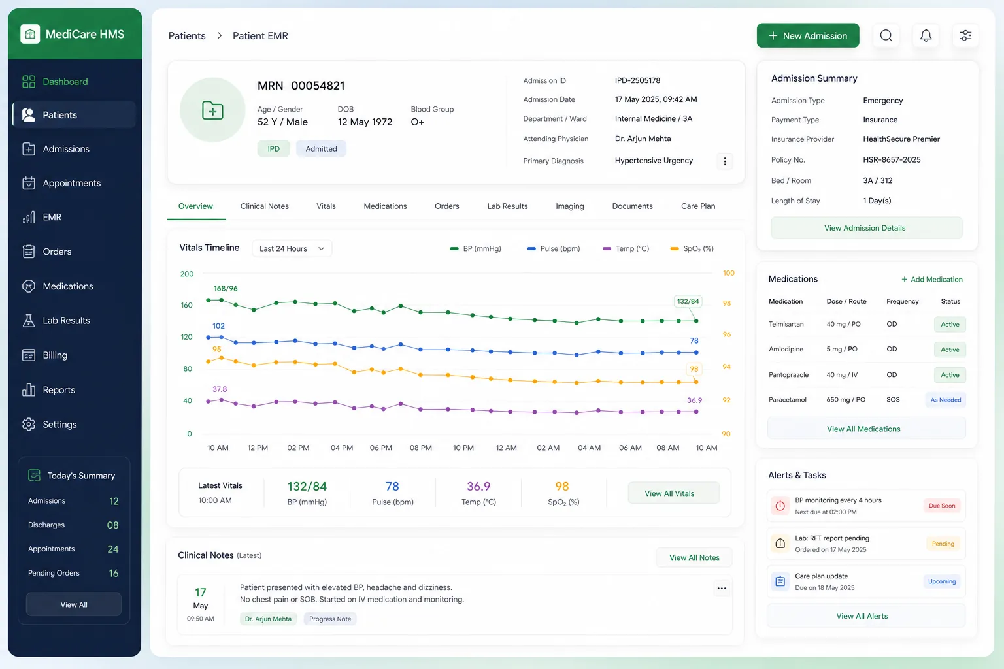The width and height of the screenshot is (1004, 669).
Task: Click the Dr. Arjun Mehta note tag
Action: tap(268, 619)
